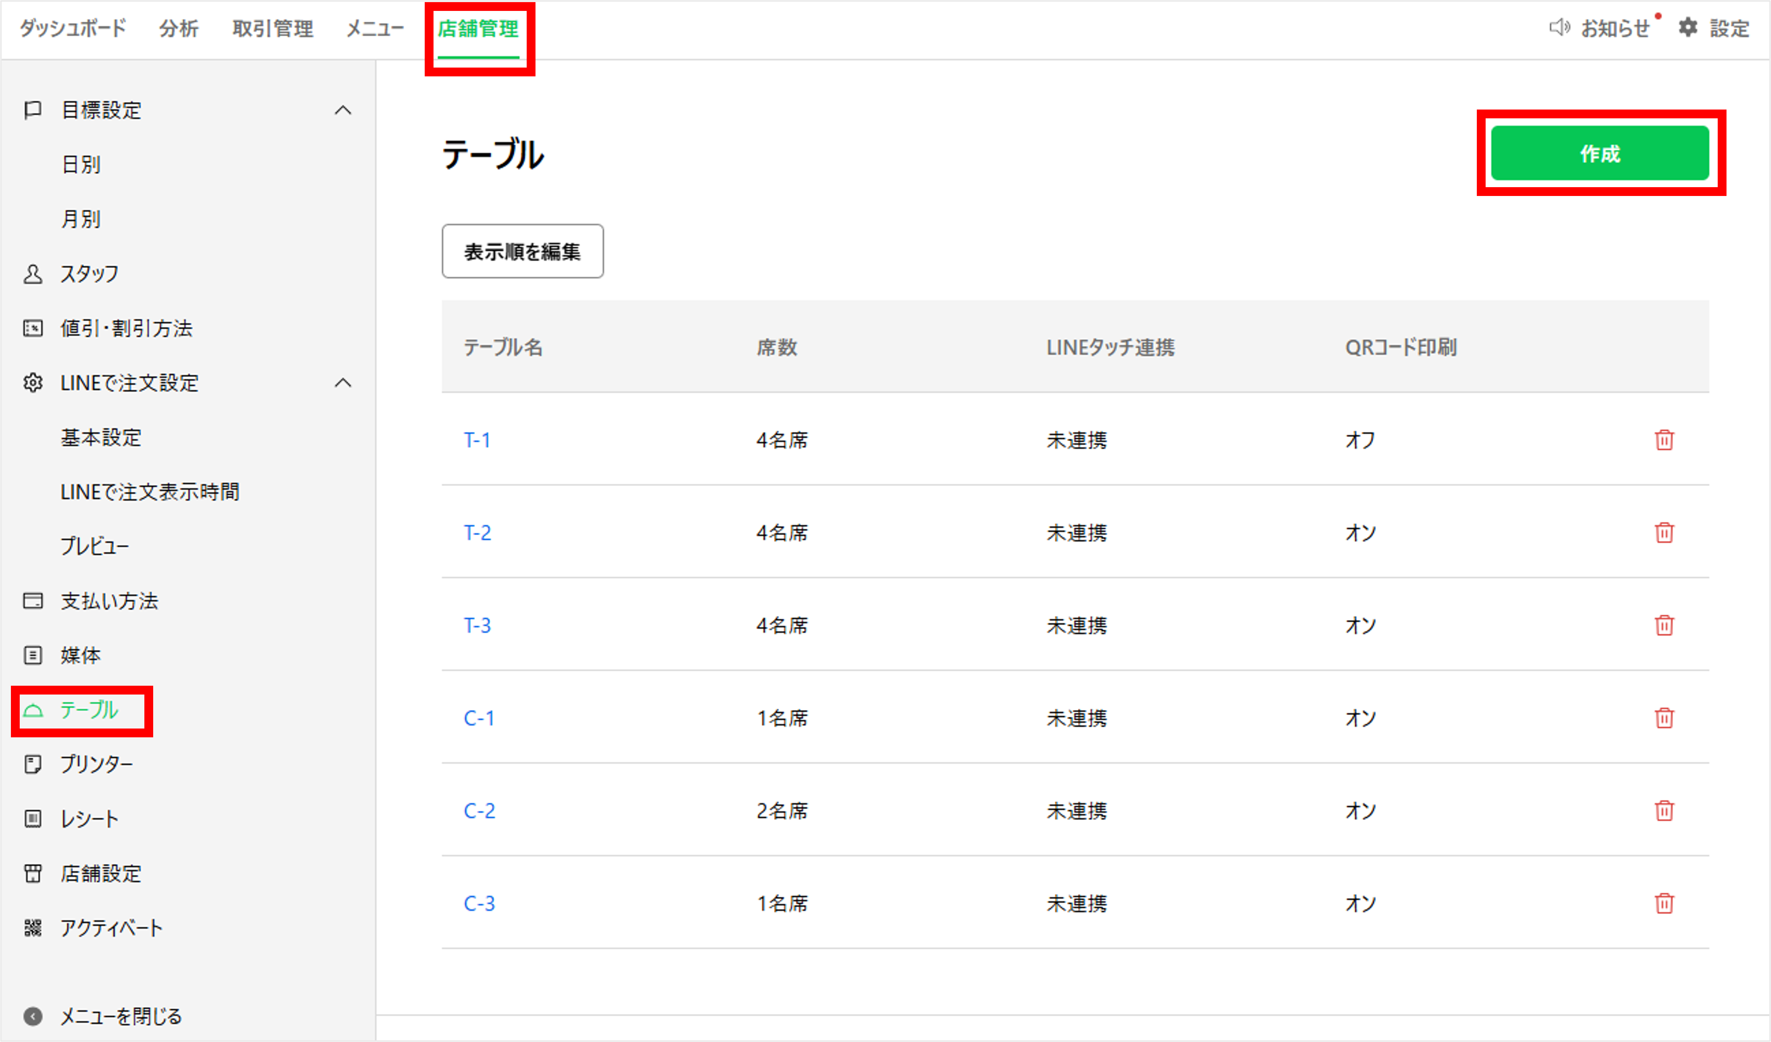Switch to the 分析 tab

click(178, 28)
